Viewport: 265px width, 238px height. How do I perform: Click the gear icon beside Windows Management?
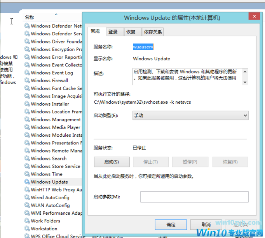coord(27,119)
